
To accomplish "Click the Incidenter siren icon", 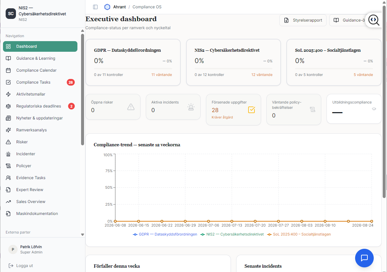I will (8, 154).
